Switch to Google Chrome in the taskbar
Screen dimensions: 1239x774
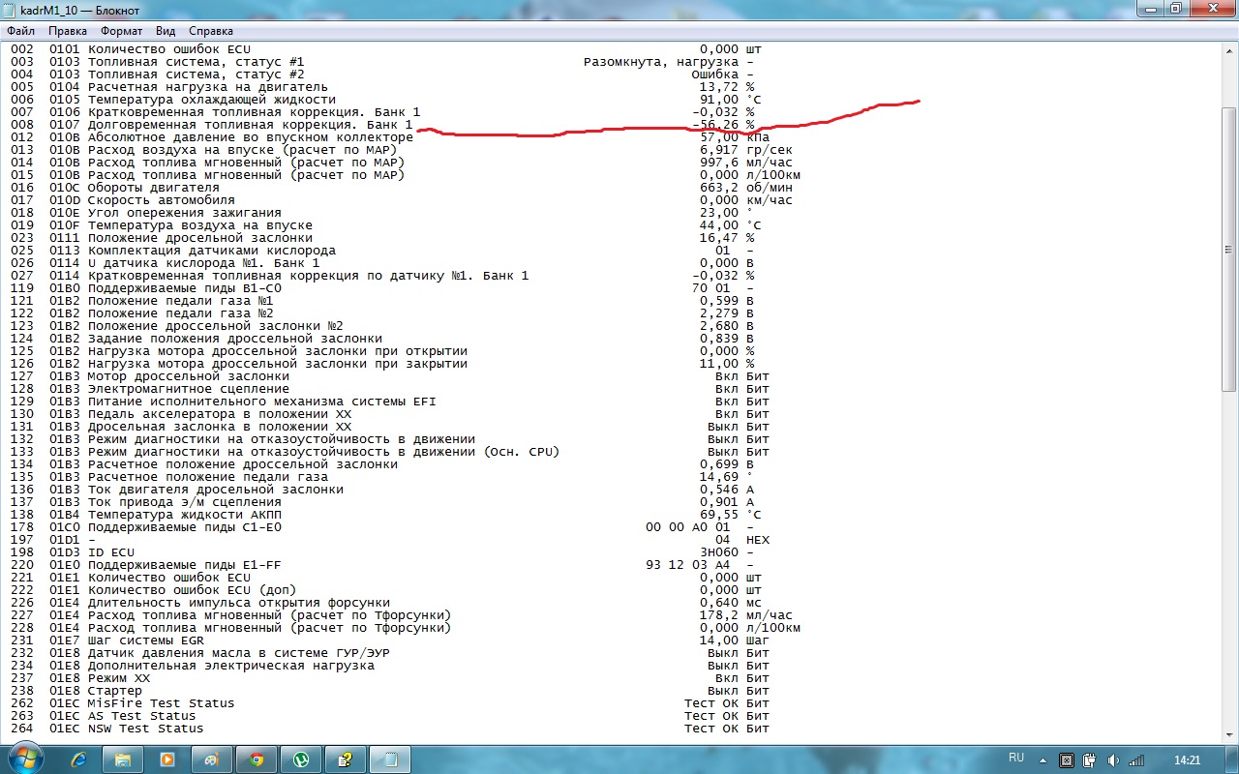(x=257, y=759)
